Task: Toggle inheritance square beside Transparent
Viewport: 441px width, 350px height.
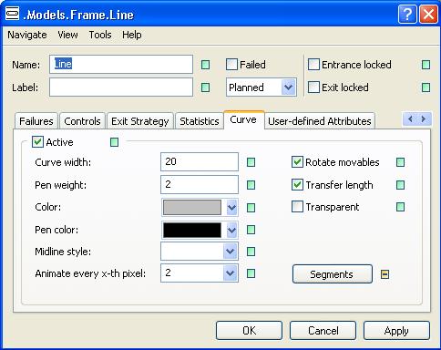Action: (x=401, y=207)
